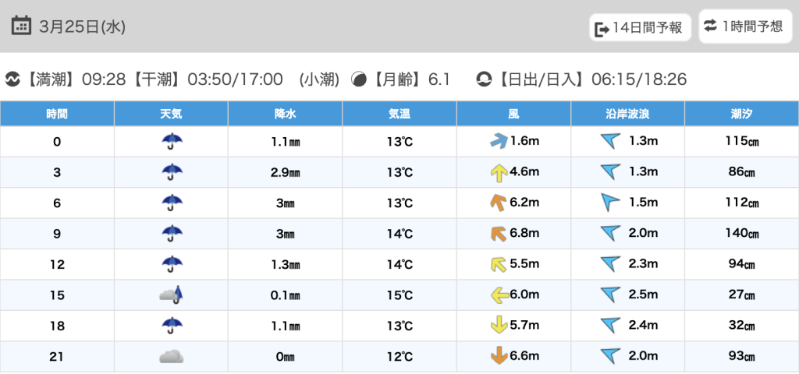Click the moon phase icon beside 月齢

360,79
